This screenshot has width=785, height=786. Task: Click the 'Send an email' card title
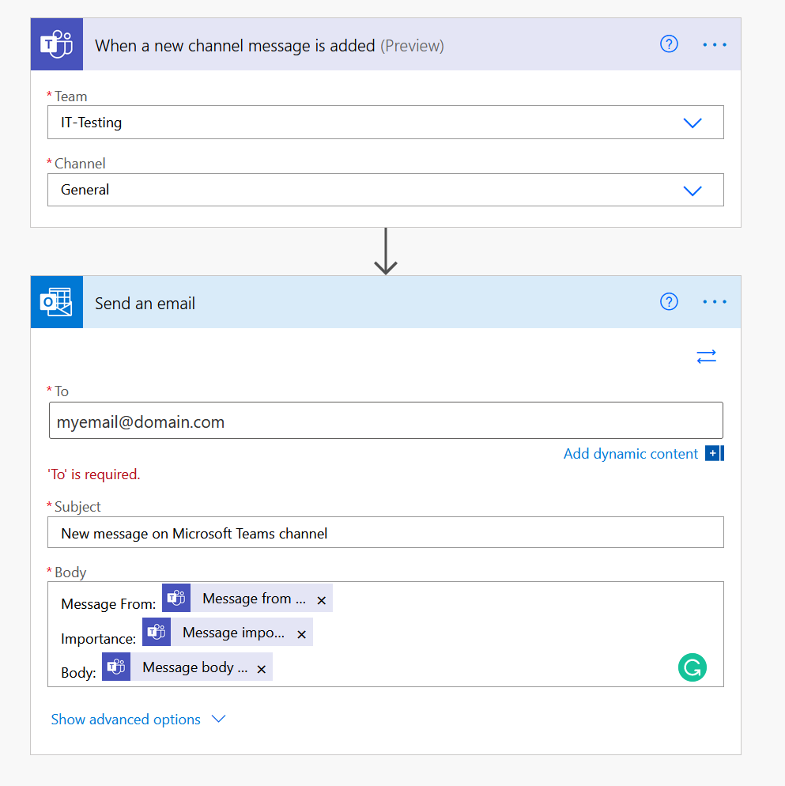coord(145,304)
